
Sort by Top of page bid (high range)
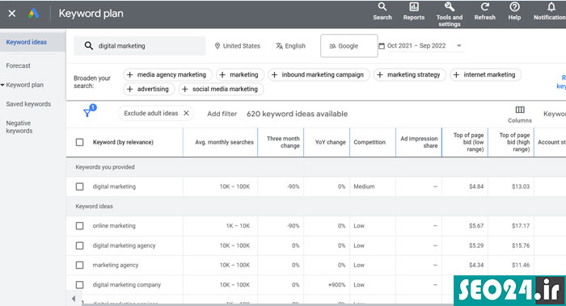pyautogui.click(x=514, y=142)
